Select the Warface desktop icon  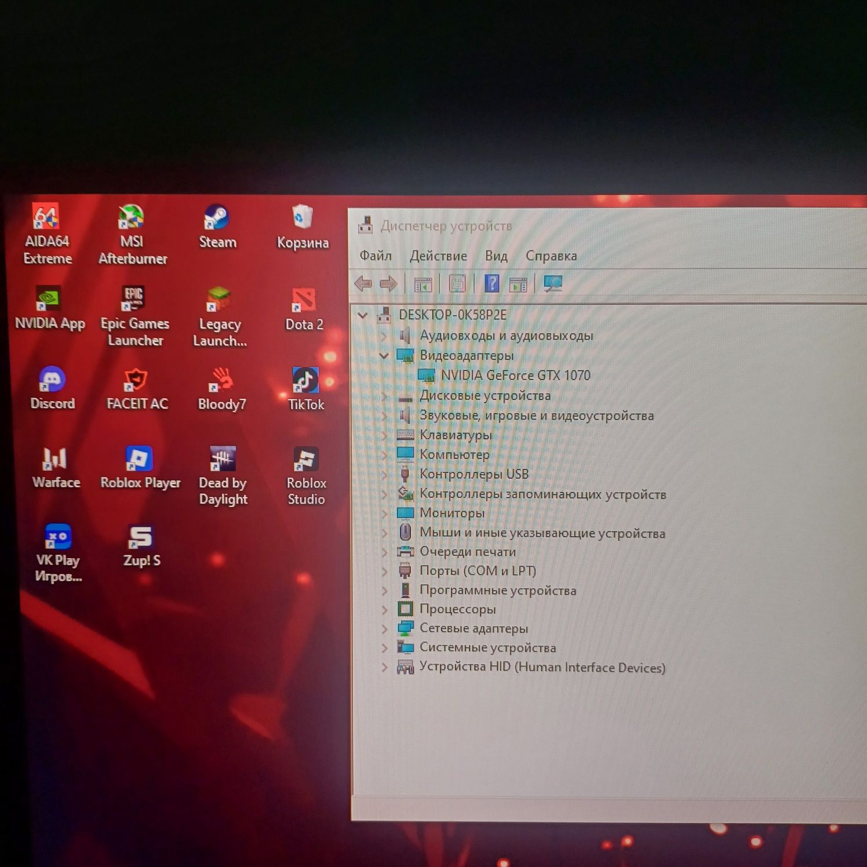56,467
